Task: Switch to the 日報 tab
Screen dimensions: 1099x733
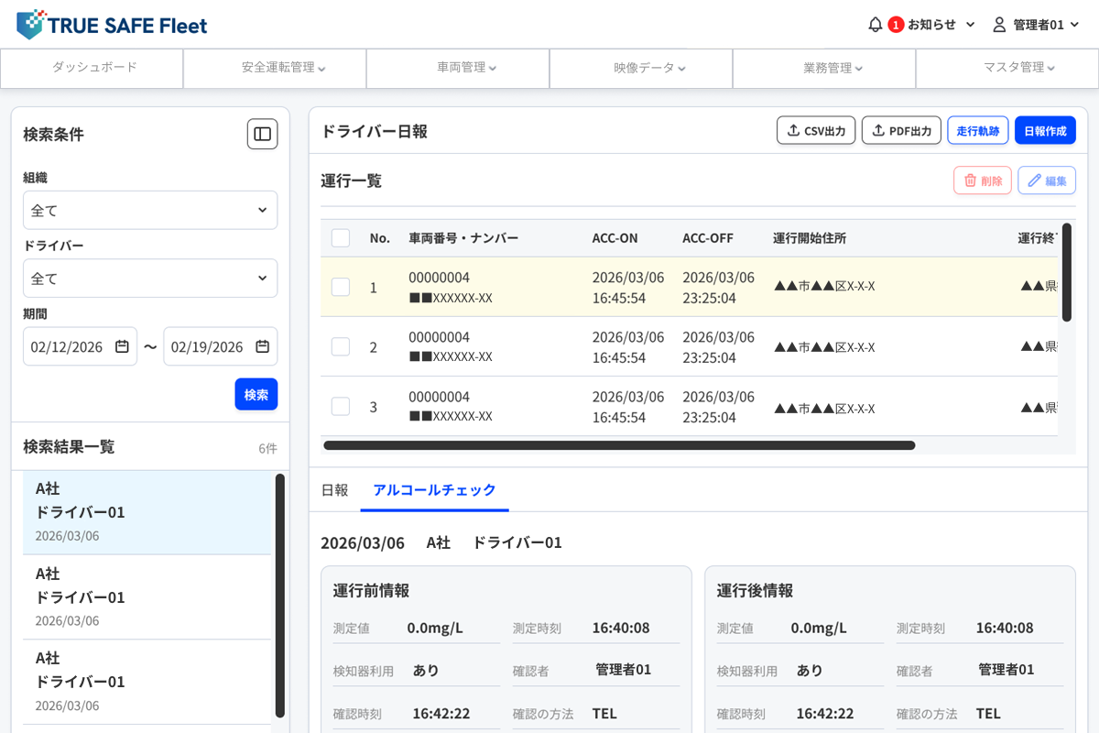Action: pyautogui.click(x=334, y=490)
